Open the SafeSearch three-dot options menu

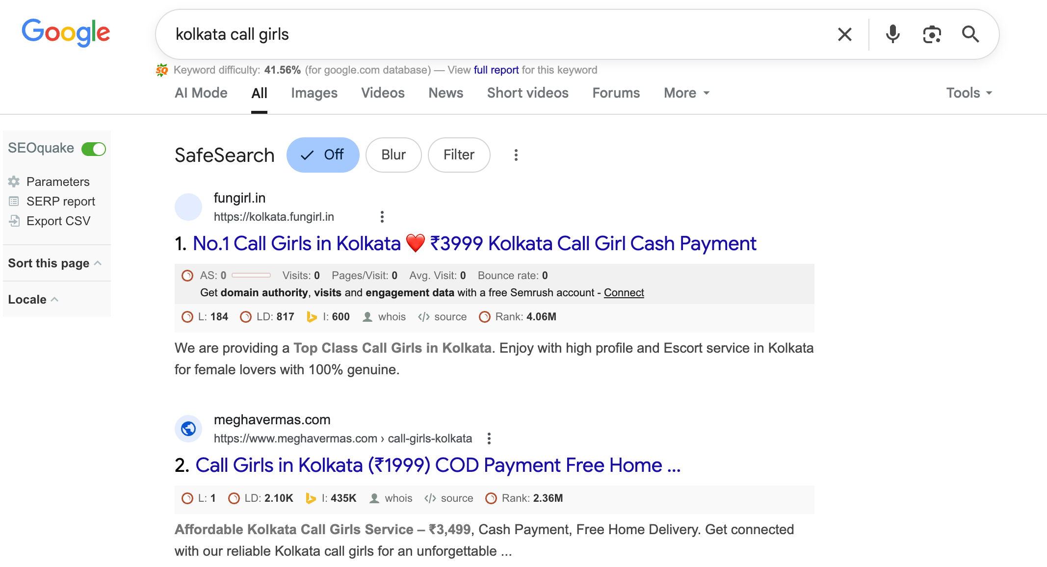(516, 155)
